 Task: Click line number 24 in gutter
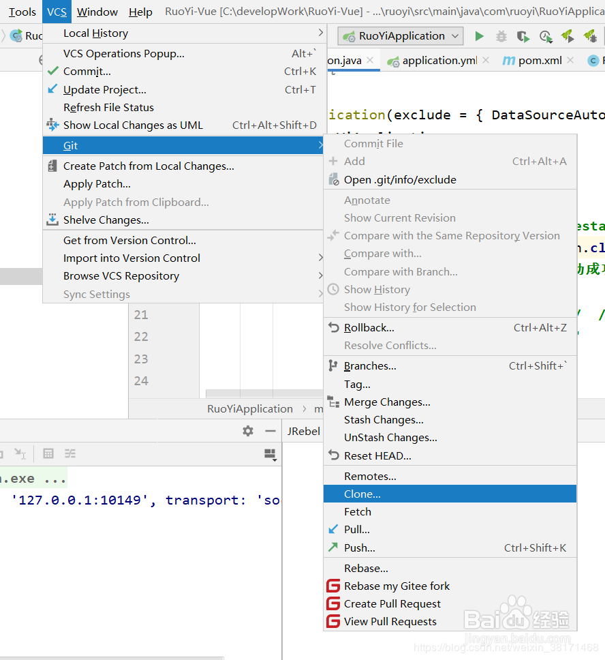[141, 381]
